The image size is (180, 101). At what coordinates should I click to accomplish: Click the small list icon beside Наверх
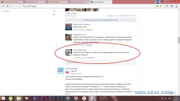pyautogui.click(x=54, y=11)
